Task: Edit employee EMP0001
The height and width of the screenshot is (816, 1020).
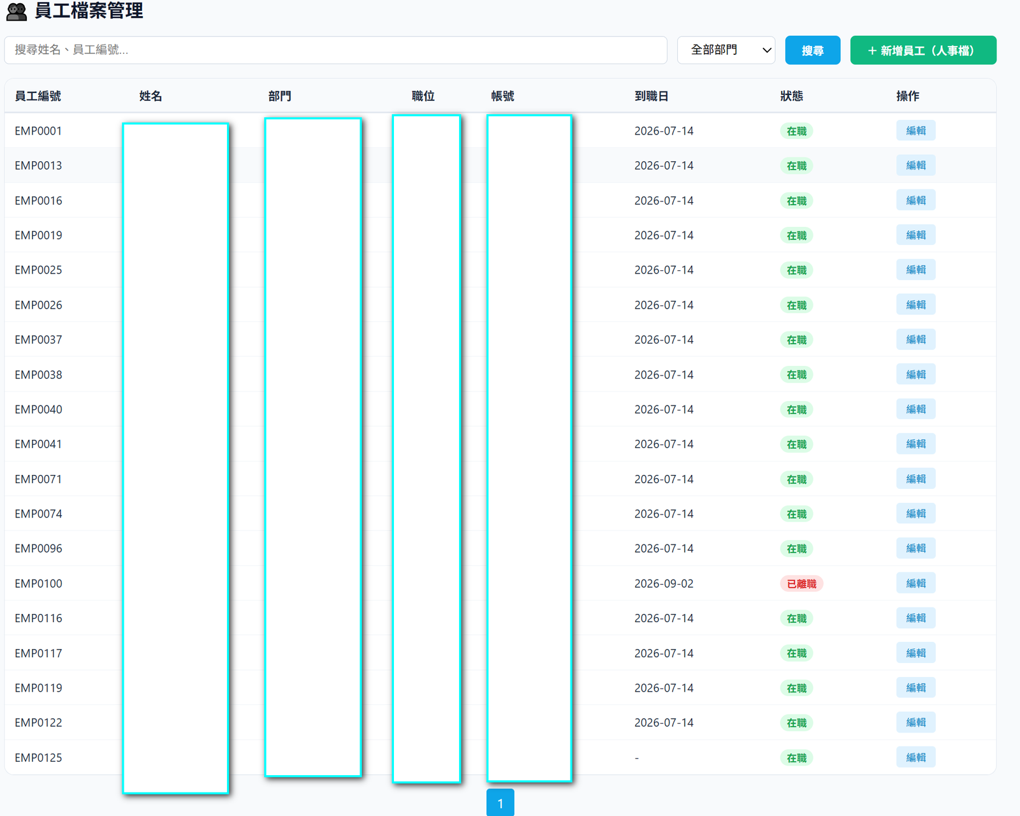Action: 915,131
